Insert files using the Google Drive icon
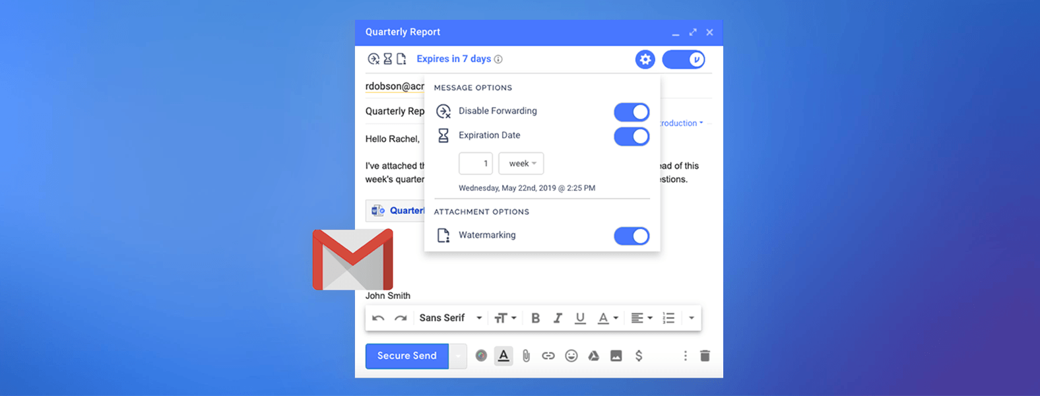The image size is (1040, 396). coord(594,356)
